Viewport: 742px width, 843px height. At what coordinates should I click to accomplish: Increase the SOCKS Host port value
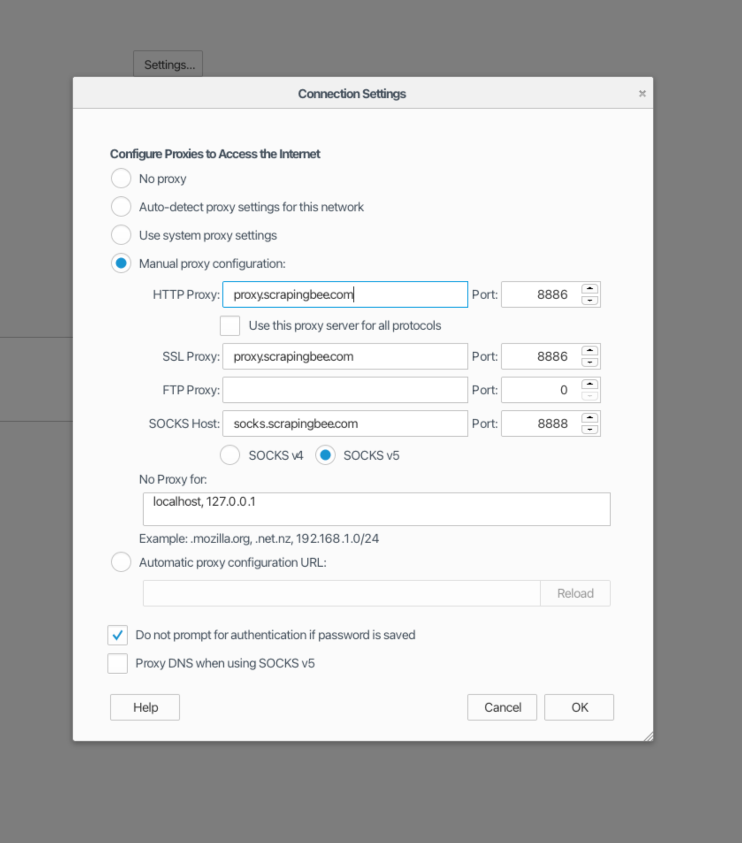pos(589,418)
